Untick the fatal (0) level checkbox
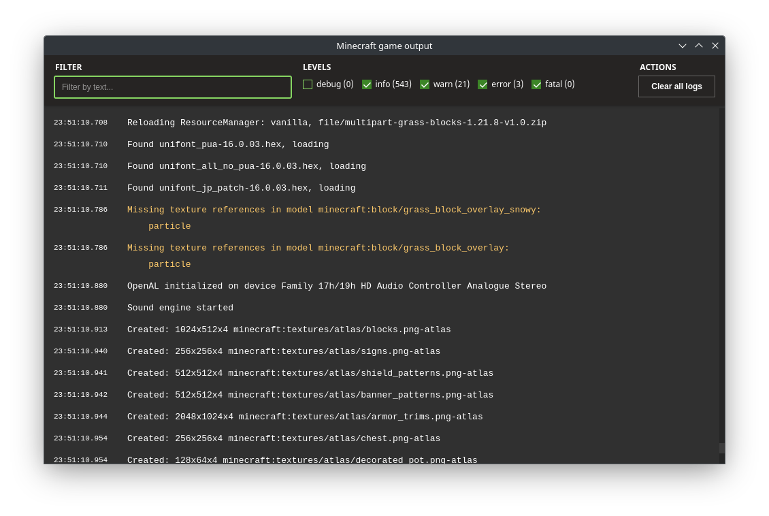This screenshot has height=516, width=769. (x=536, y=84)
